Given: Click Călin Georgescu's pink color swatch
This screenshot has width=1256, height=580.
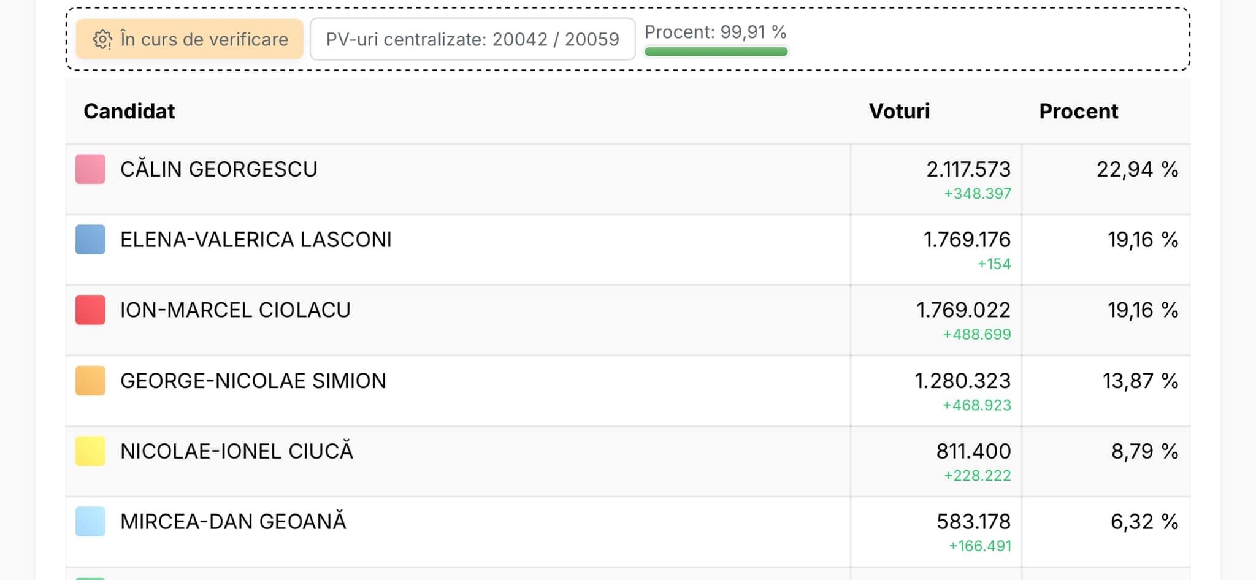Looking at the screenshot, I should [x=90, y=169].
